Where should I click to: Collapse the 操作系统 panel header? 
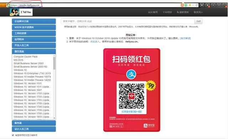coord(34,51)
